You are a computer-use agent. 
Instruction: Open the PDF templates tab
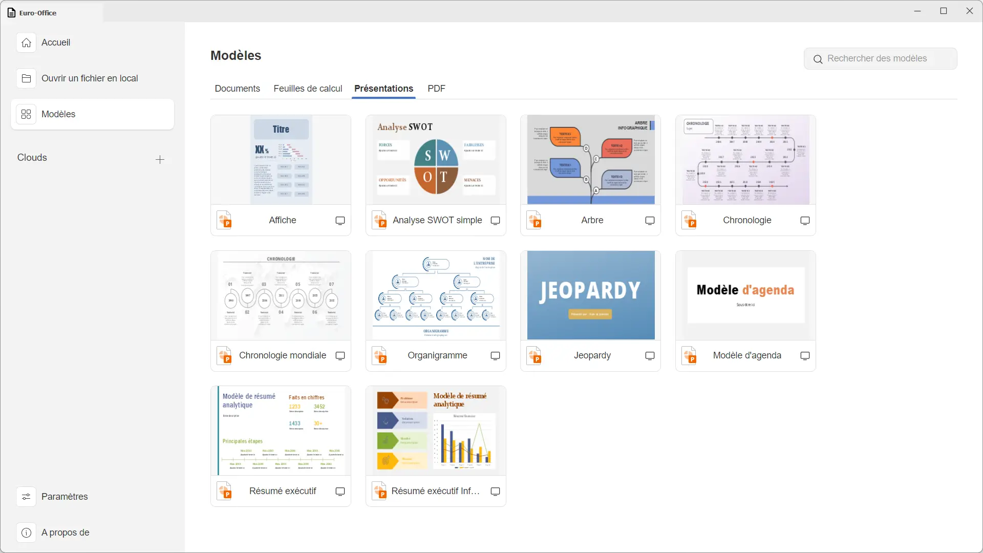tap(436, 89)
